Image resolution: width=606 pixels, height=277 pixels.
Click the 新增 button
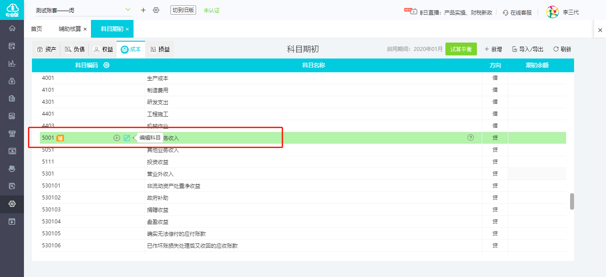pyautogui.click(x=493, y=49)
